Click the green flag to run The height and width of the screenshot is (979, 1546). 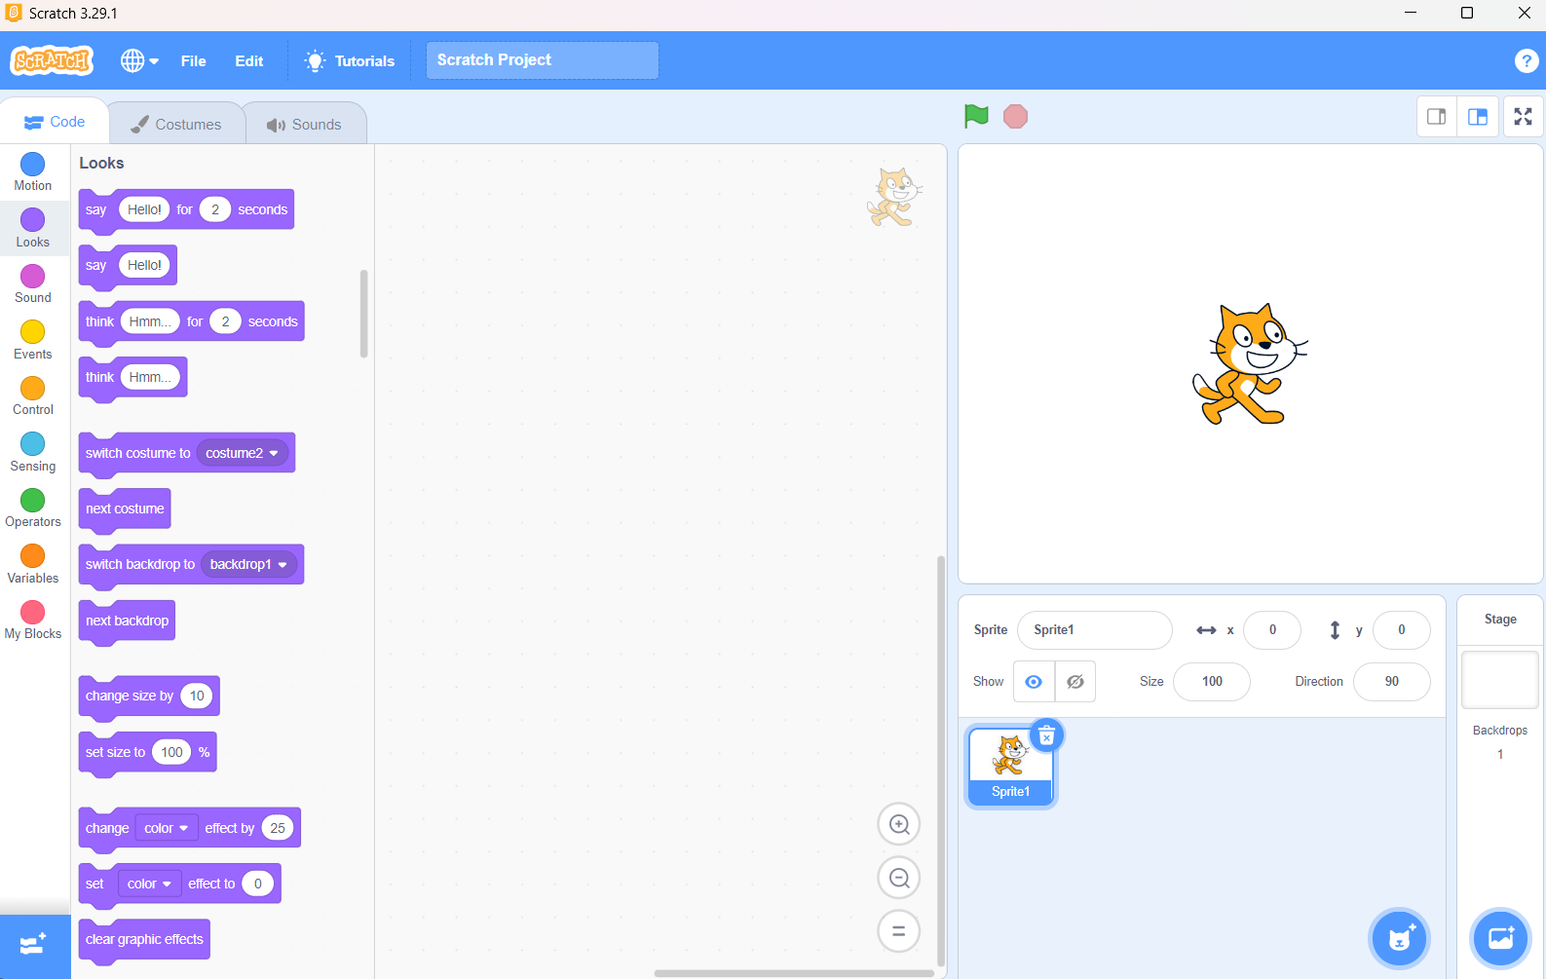point(976,116)
